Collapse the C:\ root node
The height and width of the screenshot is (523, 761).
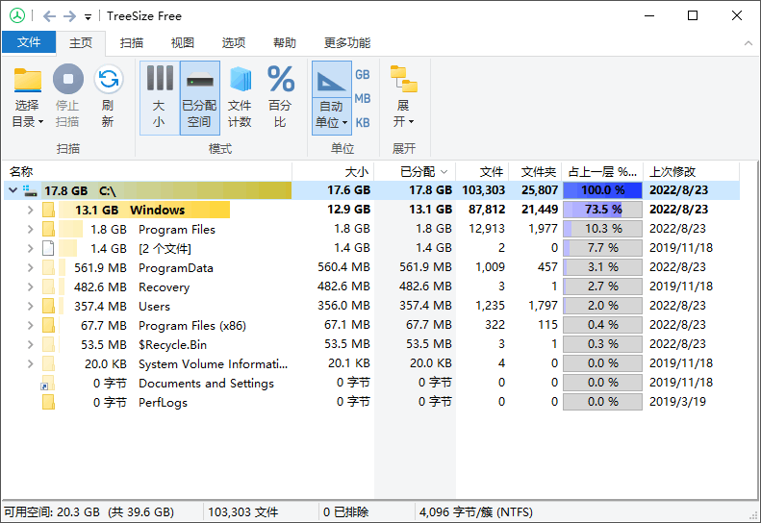13,190
